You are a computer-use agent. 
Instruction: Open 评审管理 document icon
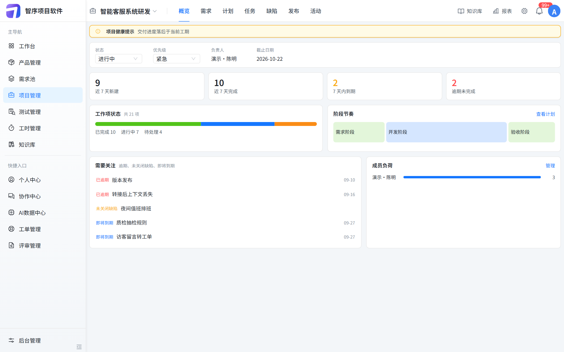point(11,245)
